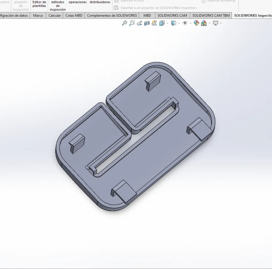The width and height of the screenshot is (272, 269).
Task: Open Dynamic Annotation Views icon
Action: 154,23
